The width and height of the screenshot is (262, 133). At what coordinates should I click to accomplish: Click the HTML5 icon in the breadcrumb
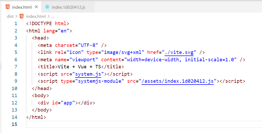click(x=22, y=16)
